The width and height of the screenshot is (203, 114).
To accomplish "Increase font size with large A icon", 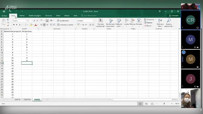I will click(x=35, y=21).
